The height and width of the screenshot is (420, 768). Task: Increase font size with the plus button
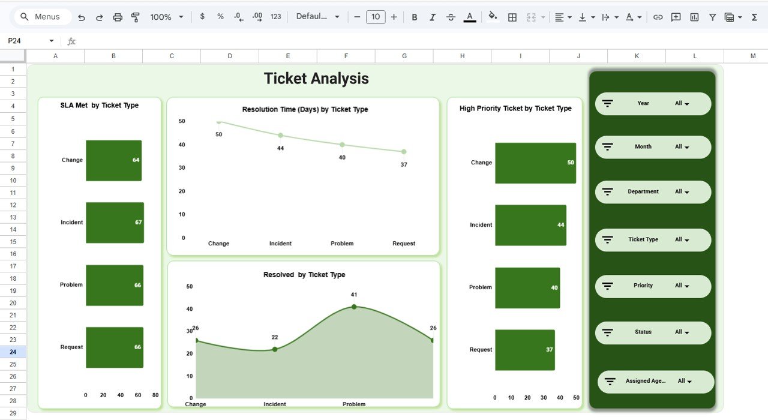coord(394,17)
